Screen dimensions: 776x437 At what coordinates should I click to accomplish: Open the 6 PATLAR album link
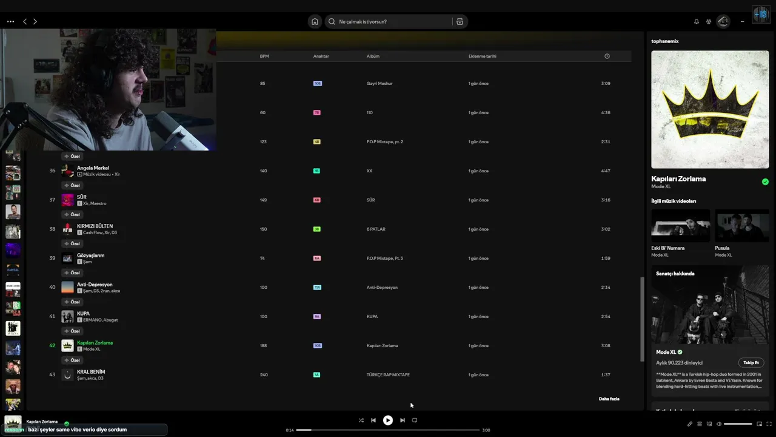tap(376, 229)
